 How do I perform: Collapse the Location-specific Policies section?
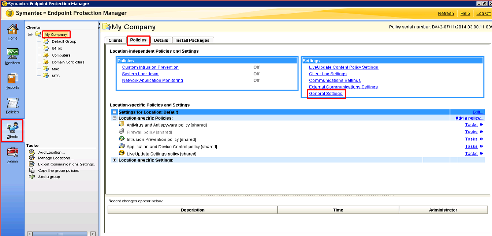point(115,118)
